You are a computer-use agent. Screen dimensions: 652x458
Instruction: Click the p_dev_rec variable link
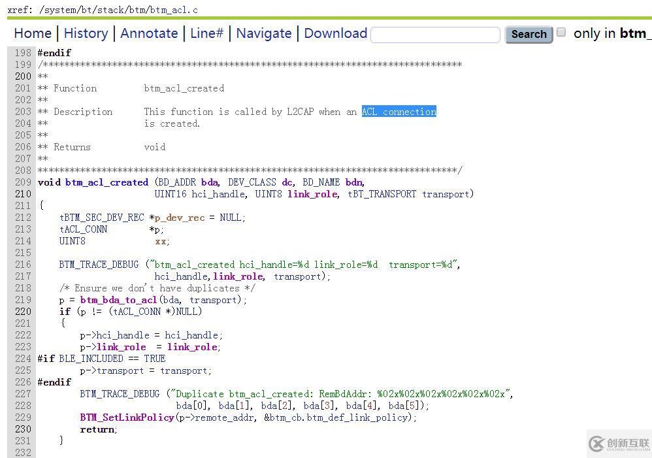(x=180, y=218)
